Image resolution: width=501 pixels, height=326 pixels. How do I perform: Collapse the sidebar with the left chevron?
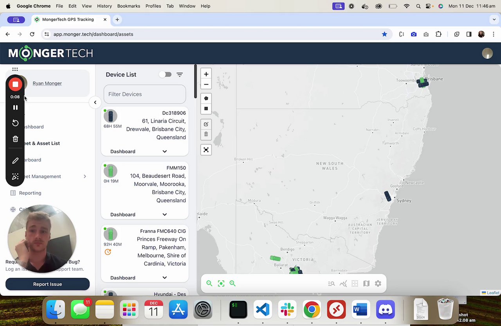95,103
